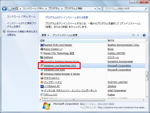This screenshot has width=150, height=113.
Task: Click the アップデートナビ program icon
Action: [42, 82]
